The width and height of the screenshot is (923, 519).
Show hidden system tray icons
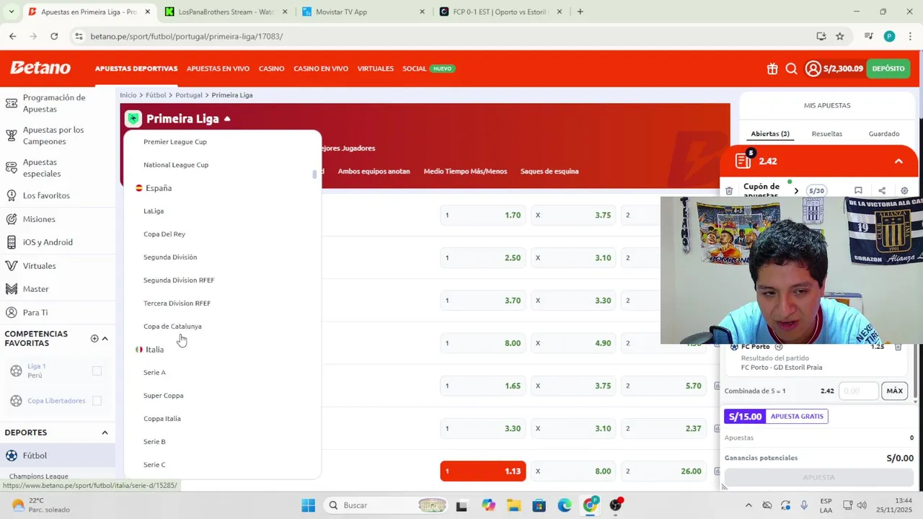pyautogui.click(x=748, y=505)
